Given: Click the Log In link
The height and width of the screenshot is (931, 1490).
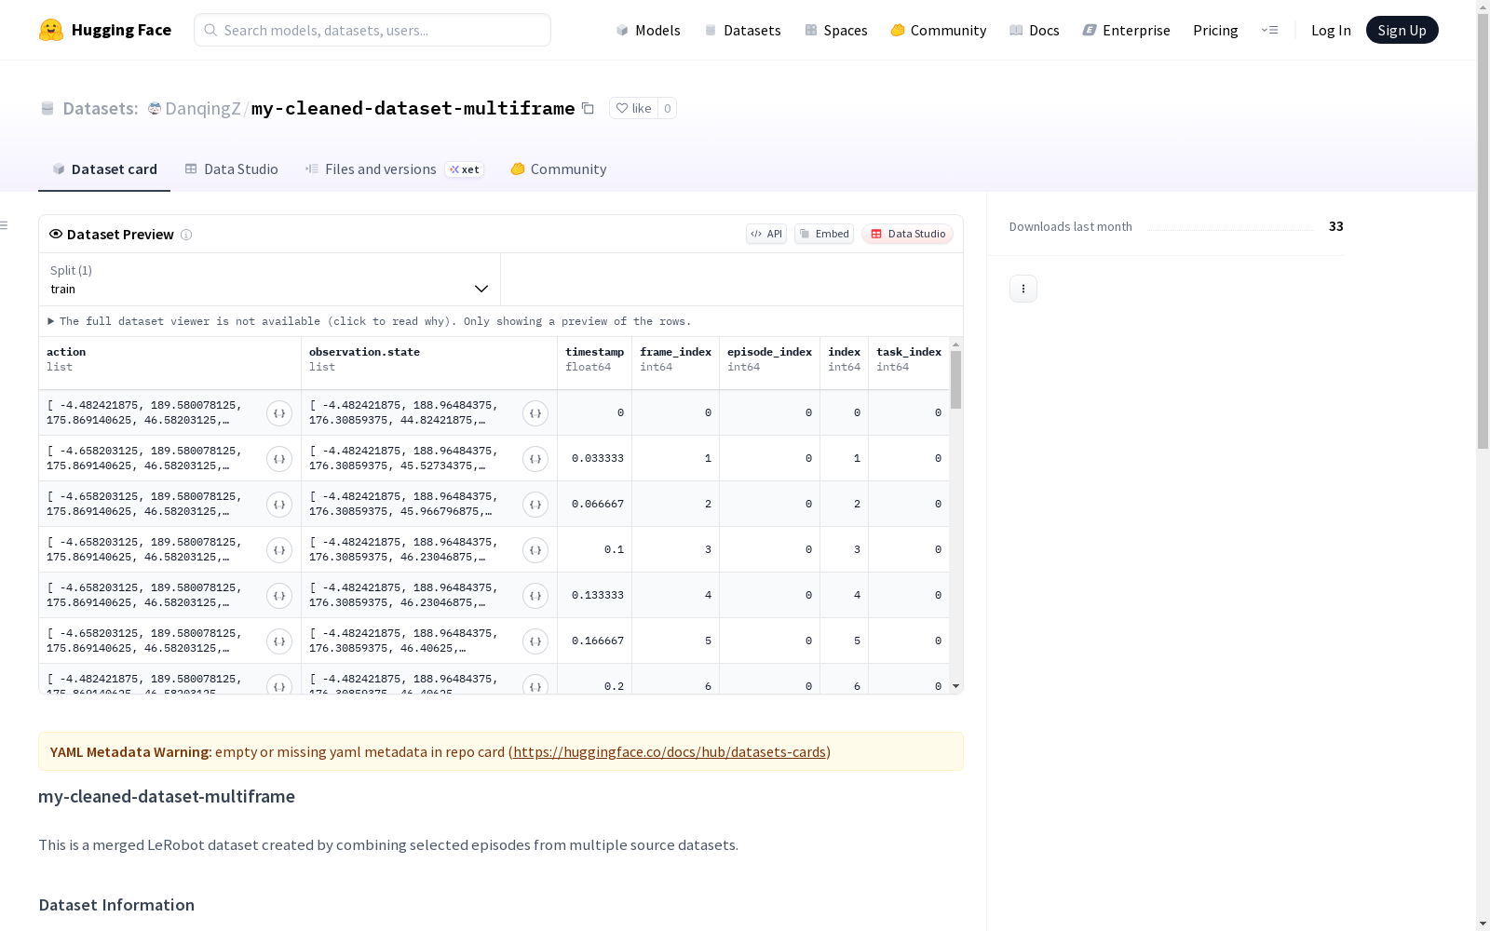Looking at the screenshot, I should (x=1331, y=30).
